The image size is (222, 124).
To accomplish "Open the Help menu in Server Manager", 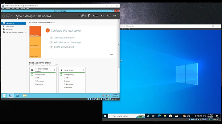I will coord(115,16).
